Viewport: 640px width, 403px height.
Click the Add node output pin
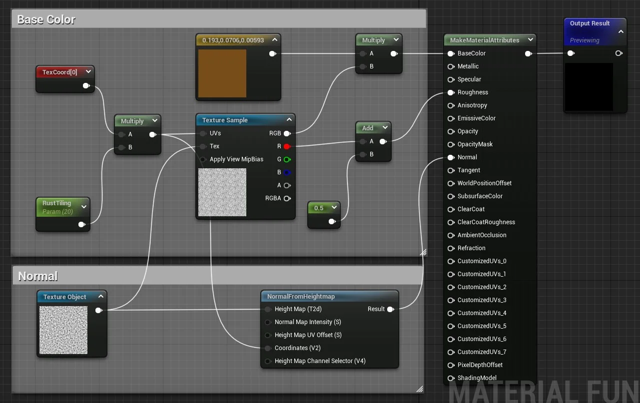[383, 141]
